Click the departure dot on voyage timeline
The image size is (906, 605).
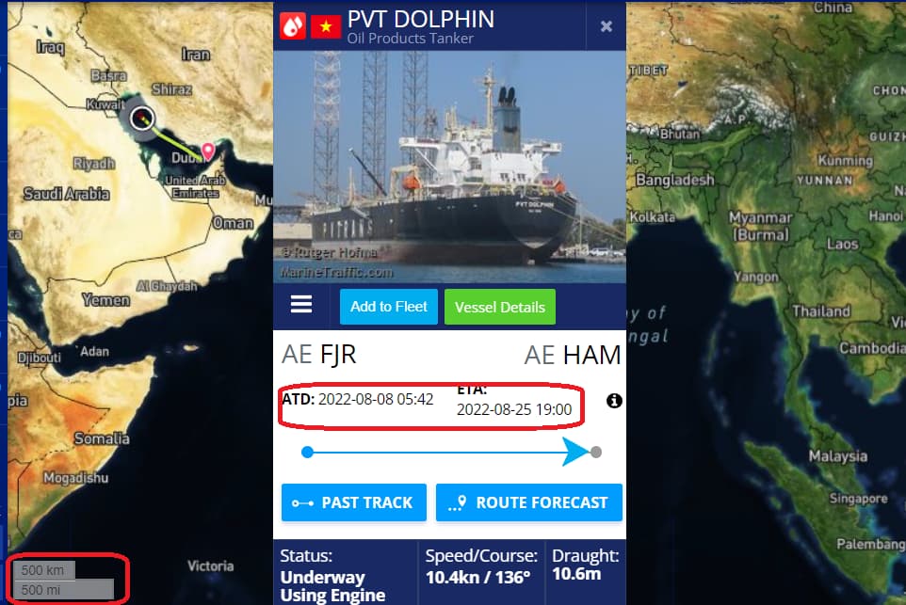click(307, 452)
